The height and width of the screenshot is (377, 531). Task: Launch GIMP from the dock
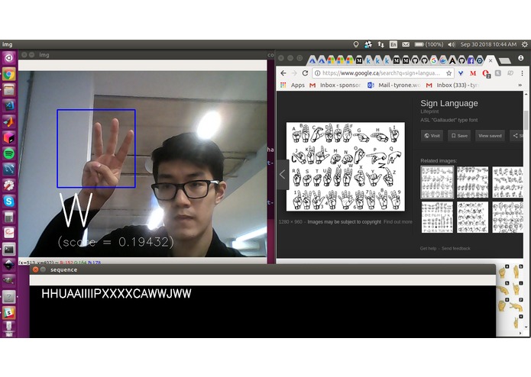(x=9, y=281)
